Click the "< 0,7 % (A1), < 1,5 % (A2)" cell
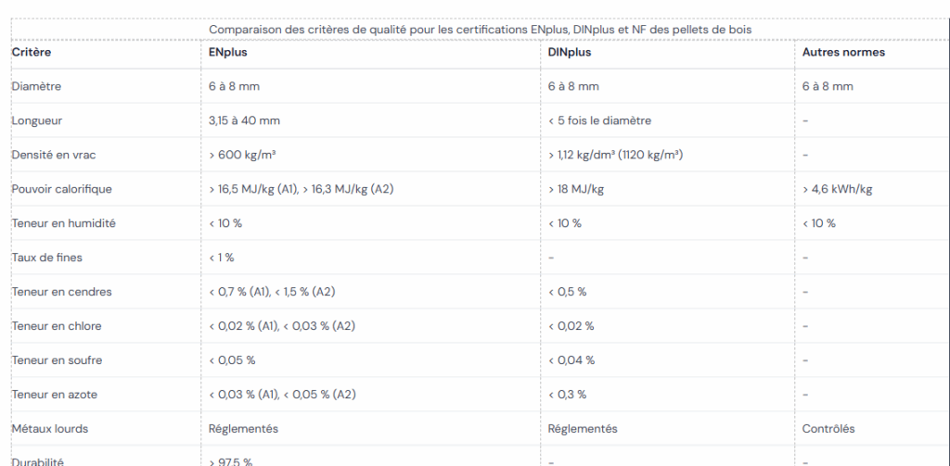Viewport: 950px width, 466px height. coord(272,292)
